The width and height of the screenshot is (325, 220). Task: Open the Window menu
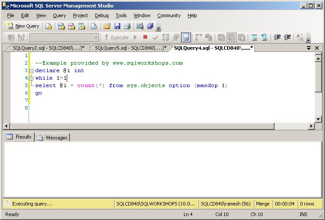142,15
